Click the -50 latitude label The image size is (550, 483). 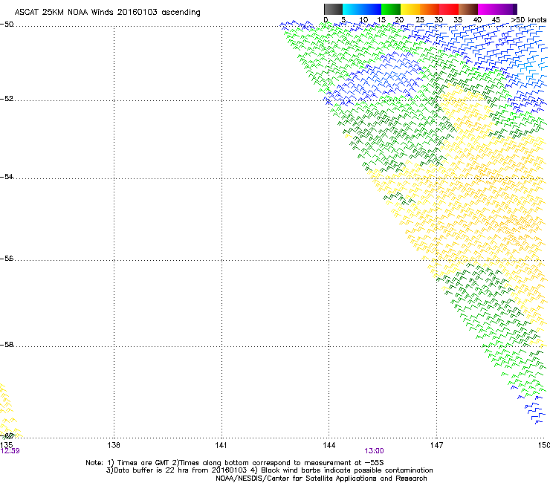click(x=7, y=25)
